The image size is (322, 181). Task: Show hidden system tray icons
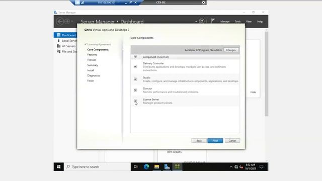(231, 167)
